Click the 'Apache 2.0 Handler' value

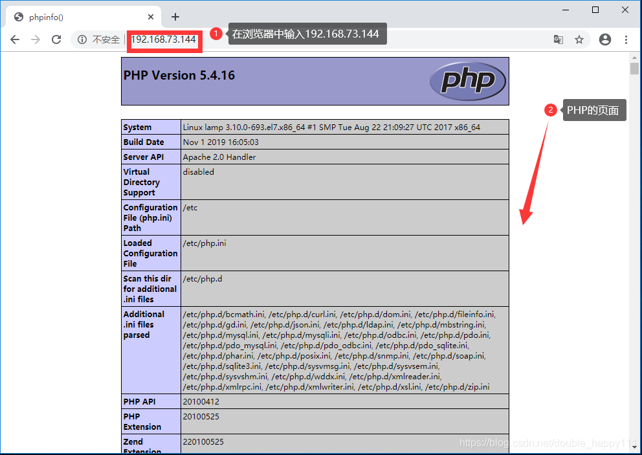pyautogui.click(x=219, y=157)
